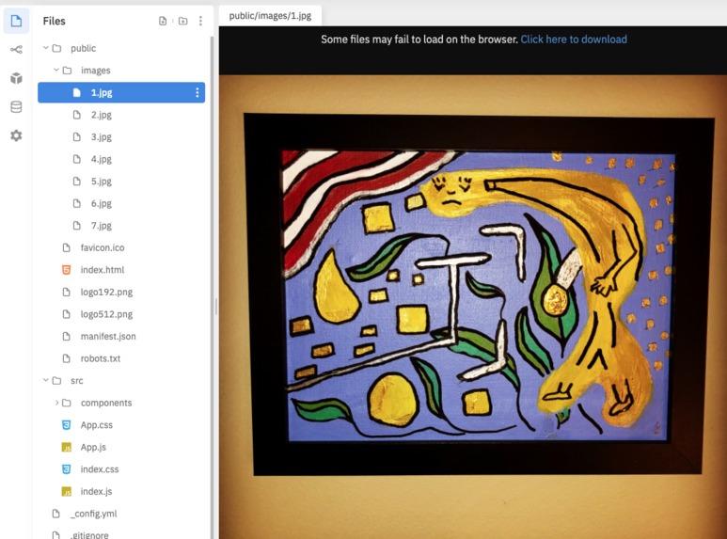Screen dimensions: 727x539
Task: Click the images folder label
Action: [96, 71]
